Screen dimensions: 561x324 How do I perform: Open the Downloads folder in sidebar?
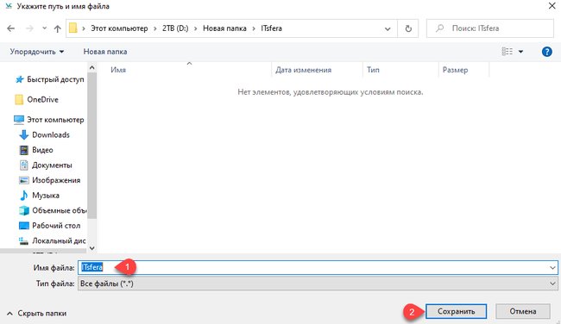pyautogui.click(x=51, y=135)
